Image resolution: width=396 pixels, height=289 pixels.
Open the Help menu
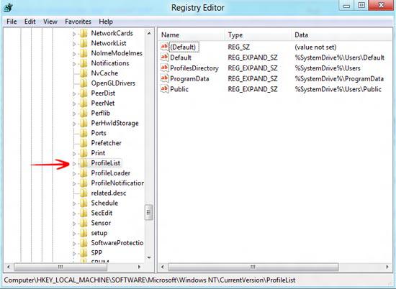click(x=106, y=22)
